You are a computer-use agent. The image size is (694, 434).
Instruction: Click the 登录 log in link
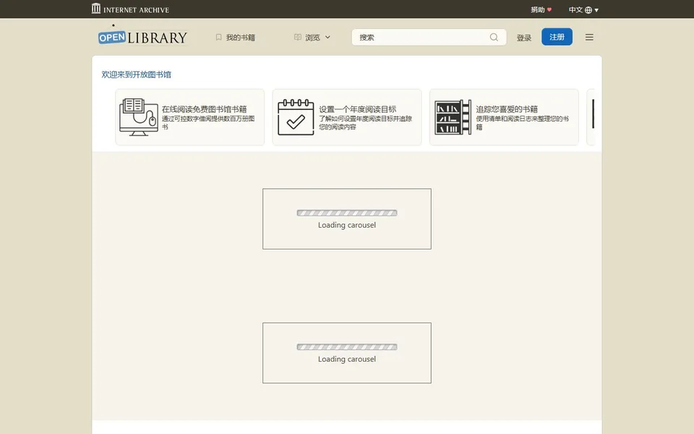524,38
